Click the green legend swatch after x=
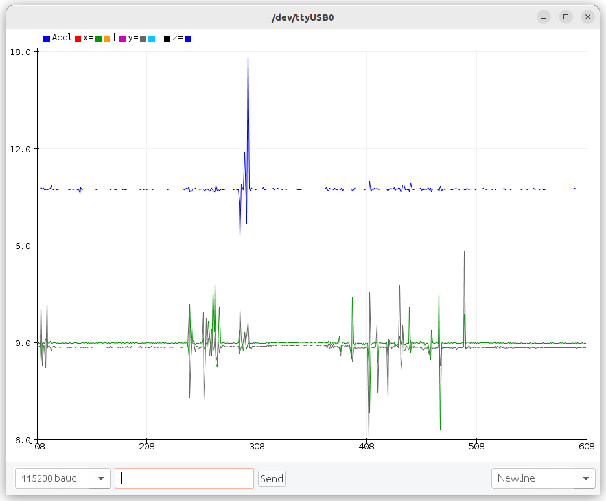 pyautogui.click(x=99, y=39)
